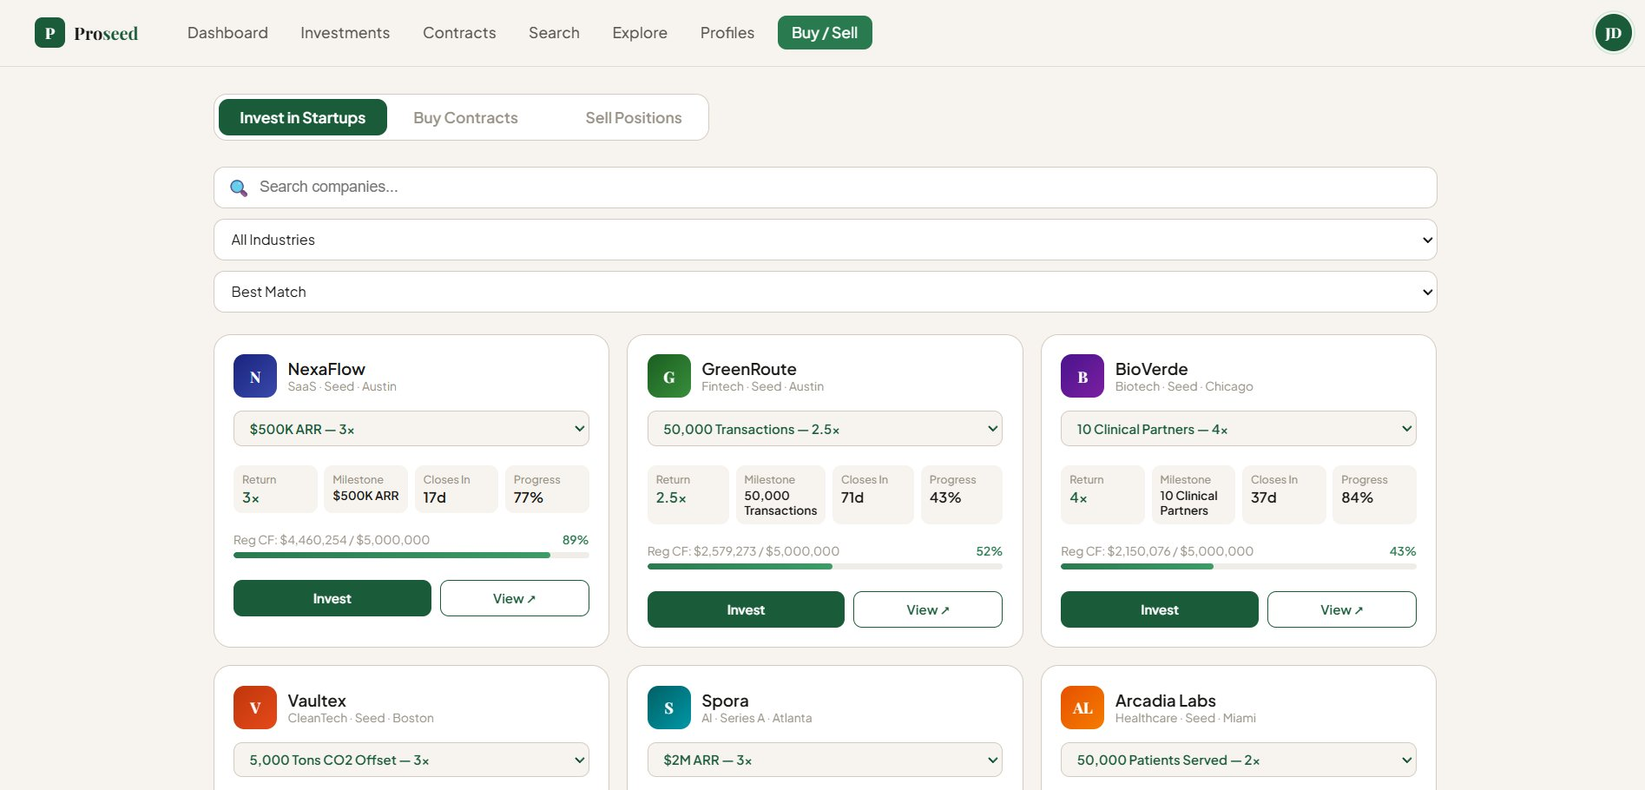Click GreenRoute Reg CF progress bar
Viewport: 1645px width, 790px height.
825,566
